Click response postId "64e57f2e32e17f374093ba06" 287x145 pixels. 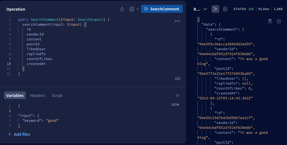225,74
